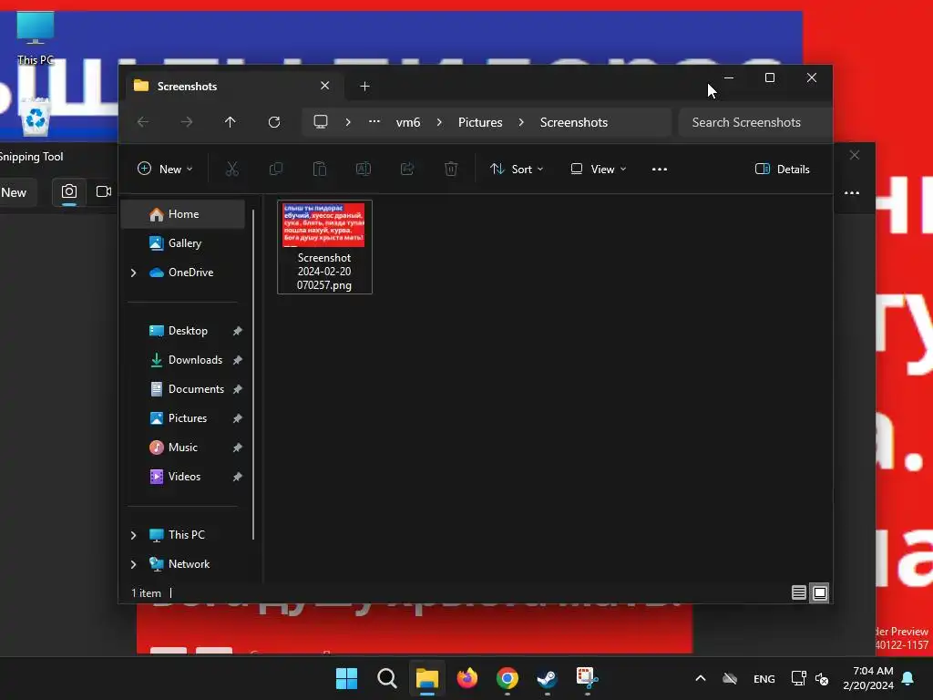Click New in Snipping Tool window
The image size is (933, 700).
14,192
